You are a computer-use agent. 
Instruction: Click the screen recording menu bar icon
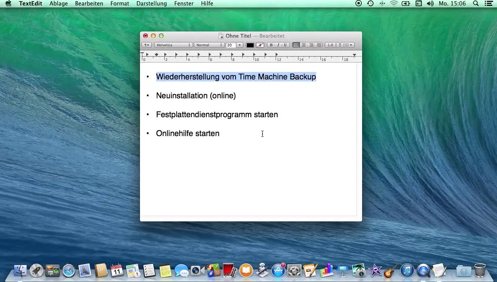359,4
